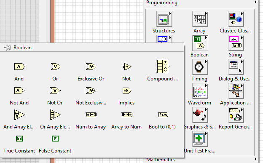Select the Or function icon
This screenshot has height=163, width=263.
[55, 67]
